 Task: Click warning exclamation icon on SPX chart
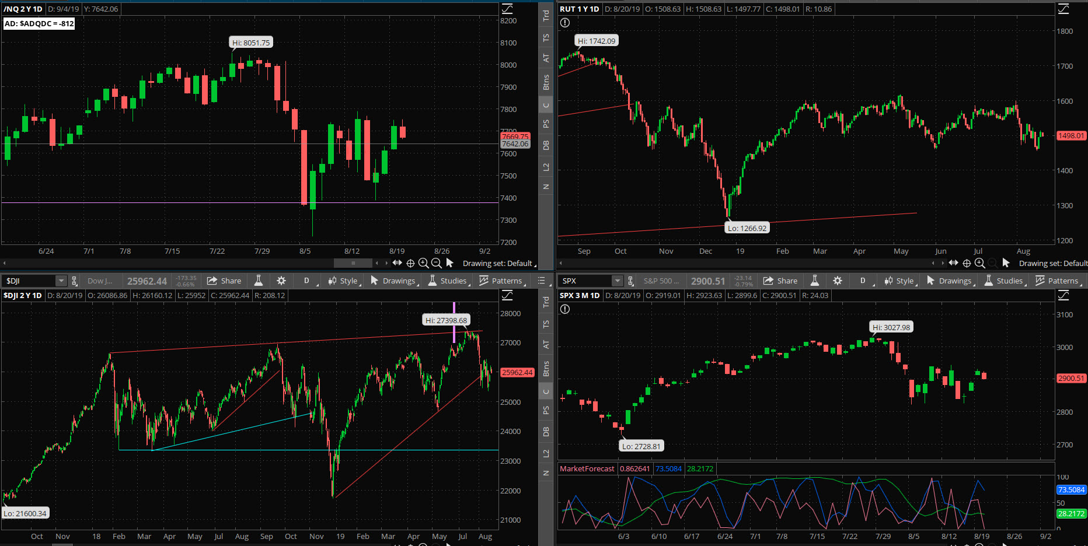[565, 309]
